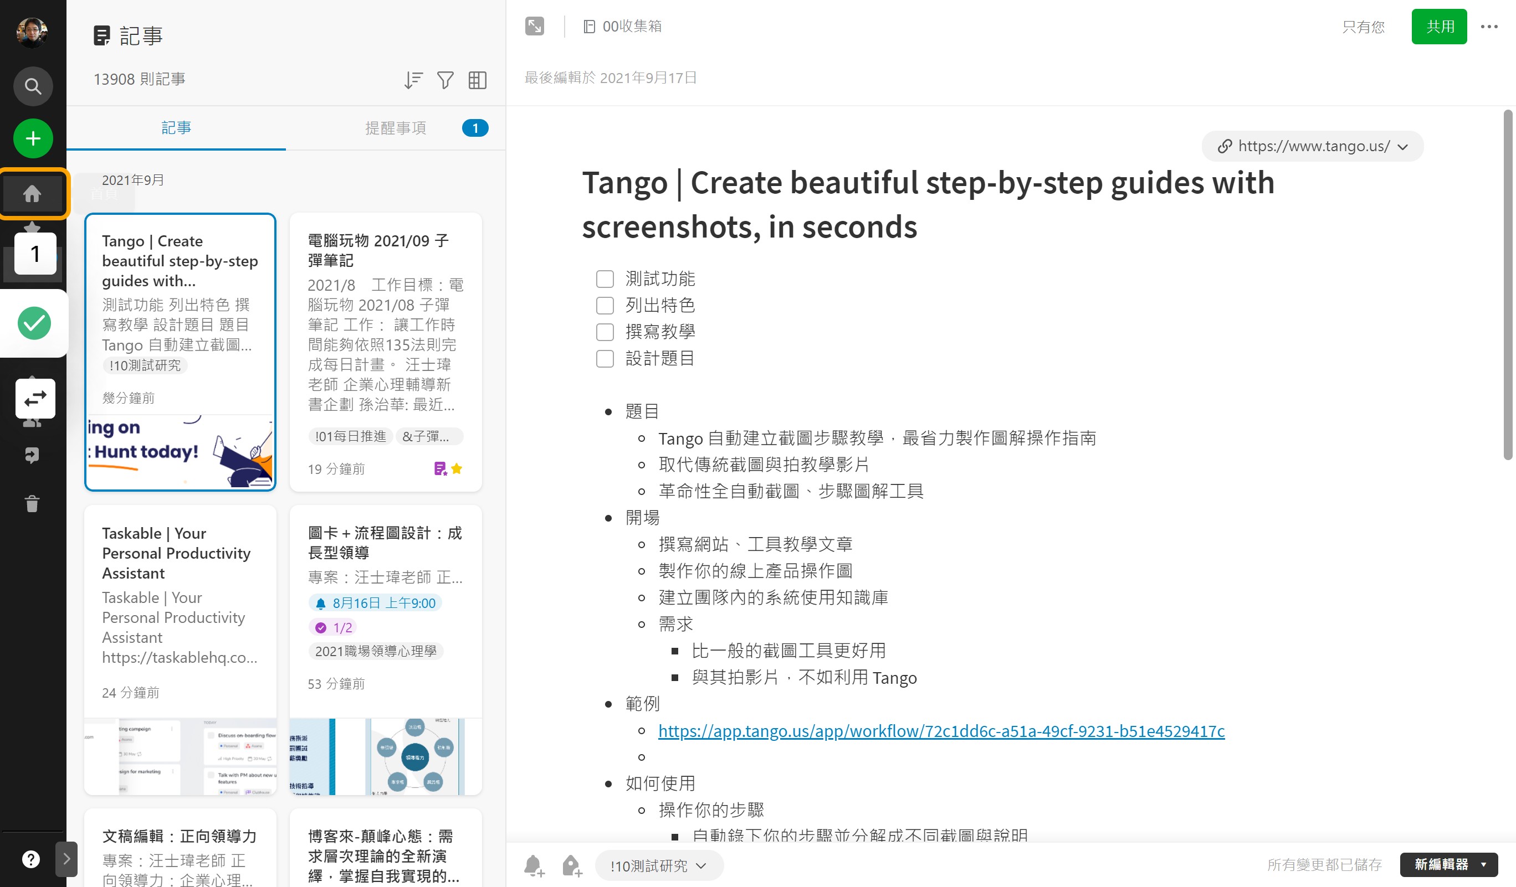This screenshot has height=887, width=1516.
Task: Click the 建立團隊內的系統使用知識庫 bullet
Action: click(x=773, y=597)
